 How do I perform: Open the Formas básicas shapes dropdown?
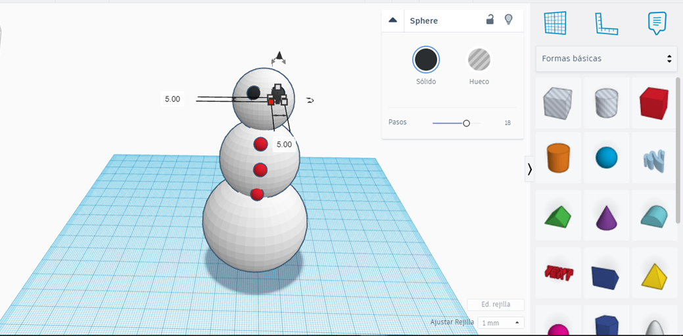(x=606, y=59)
